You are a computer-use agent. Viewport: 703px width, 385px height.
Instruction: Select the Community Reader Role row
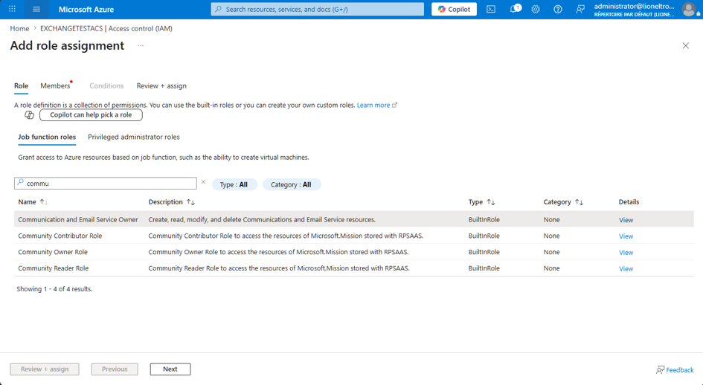pos(354,268)
